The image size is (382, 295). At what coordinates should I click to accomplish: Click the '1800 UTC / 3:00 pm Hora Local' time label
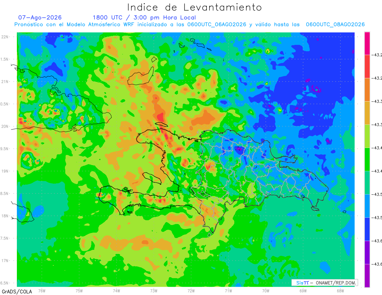click(144, 18)
